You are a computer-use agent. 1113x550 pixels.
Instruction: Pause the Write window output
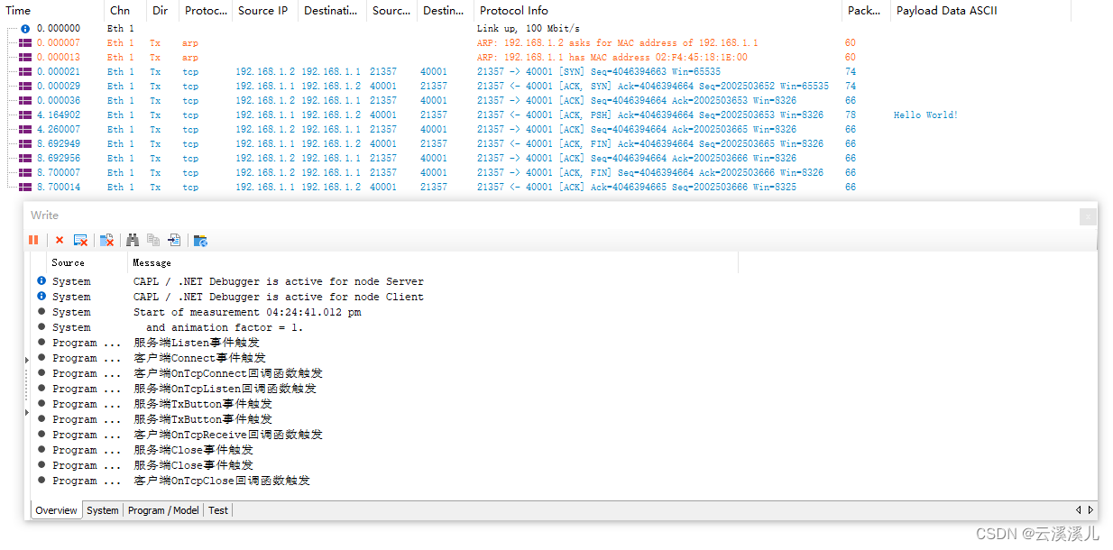(x=33, y=240)
